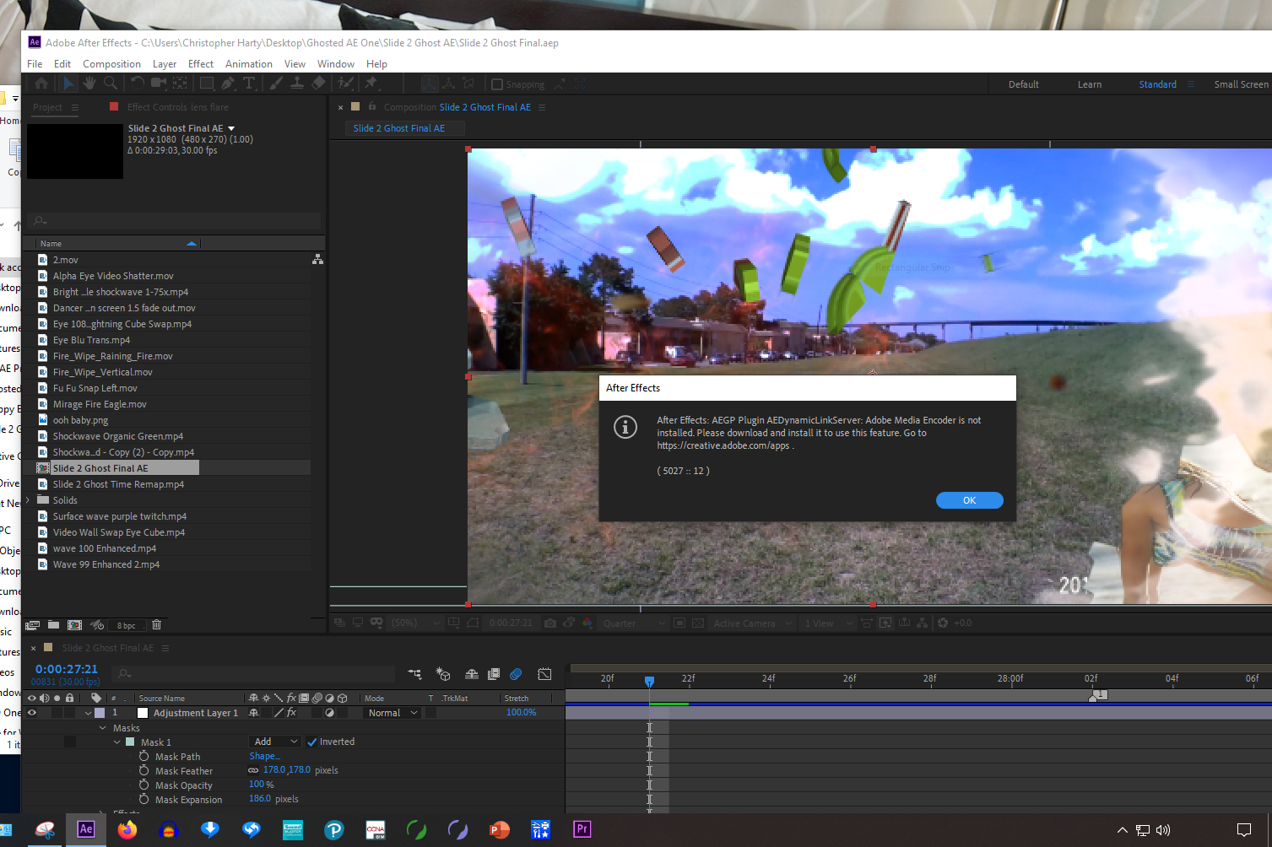Select the Rotation tool
Viewport: 1272px width, 847px height.
[x=138, y=84]
